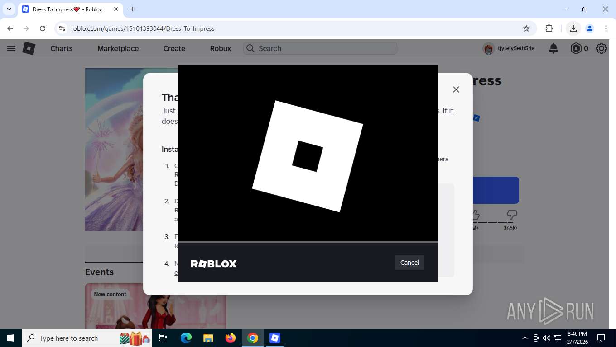Bookmark this page with star icon

[x=526, y=28]
